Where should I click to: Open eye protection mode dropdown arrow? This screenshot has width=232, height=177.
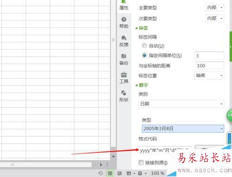[x=146, y=173]
